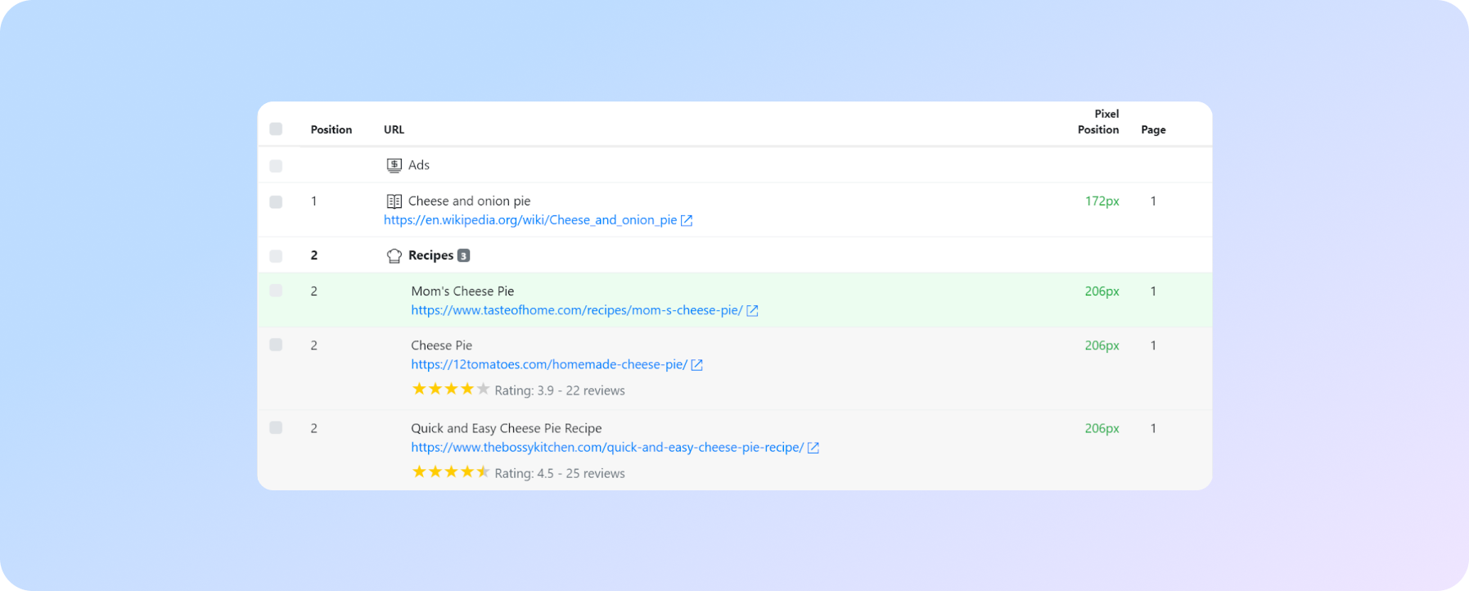Click the 4.5 star rating for Quick and Easy Cheese Pie
Viewport: 1469px width, 591px height.
pos(450,472)
